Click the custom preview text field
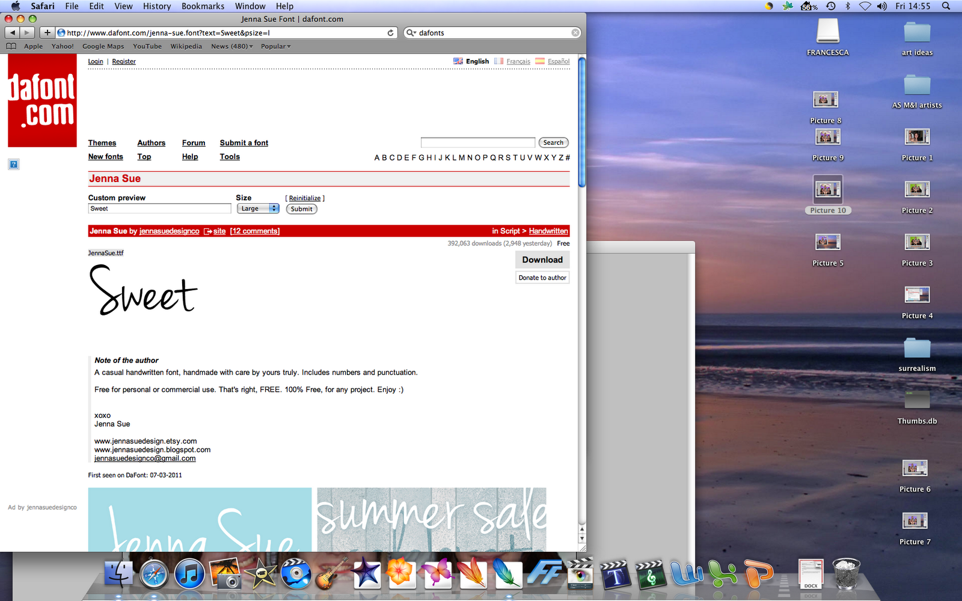This screenshot has width=962, height=601. click(x=159, y=209)
